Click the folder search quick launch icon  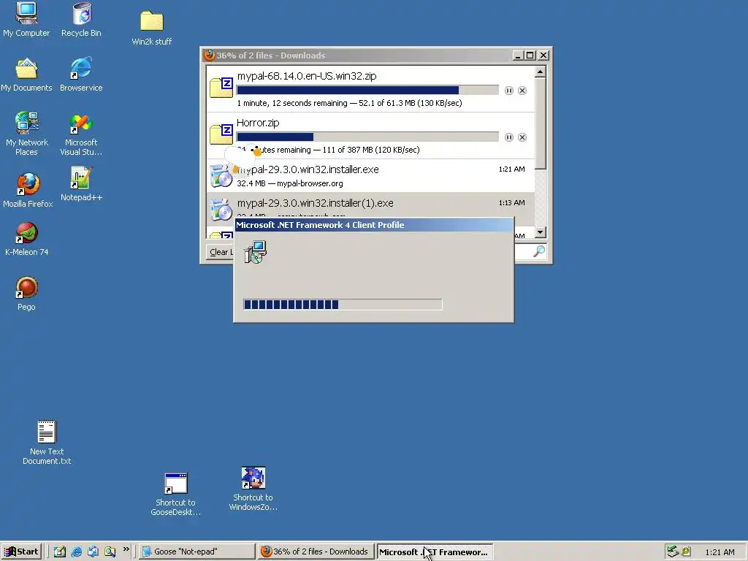[110, 552]
